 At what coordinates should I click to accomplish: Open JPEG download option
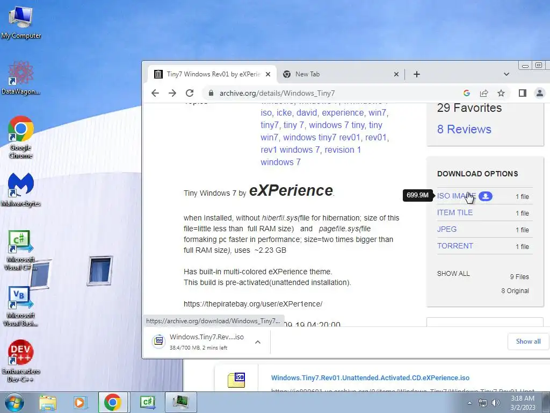click(x=446, y=229)
